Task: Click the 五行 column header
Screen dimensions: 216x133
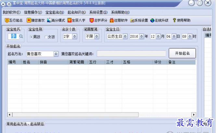Action: point(96,62)
